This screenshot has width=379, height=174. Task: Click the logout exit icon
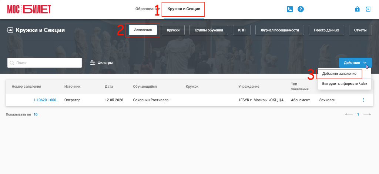(368, 9)
